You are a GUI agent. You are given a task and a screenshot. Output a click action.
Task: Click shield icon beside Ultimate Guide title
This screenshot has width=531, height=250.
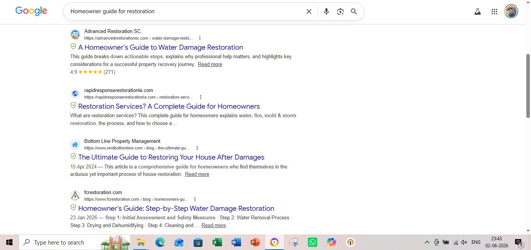pos(73,156)
